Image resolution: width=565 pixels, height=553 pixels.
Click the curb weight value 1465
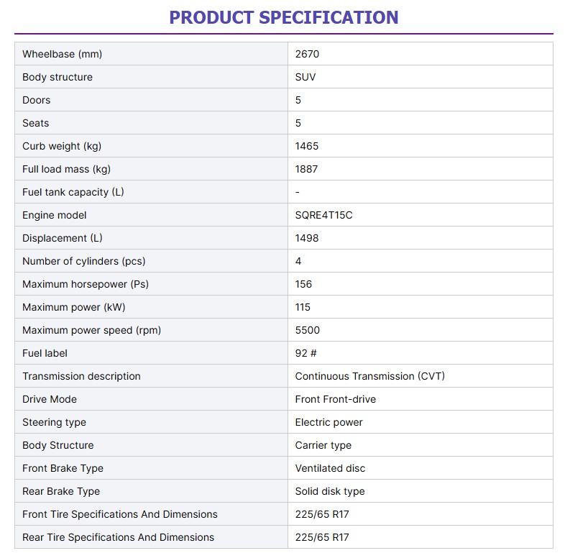point(307,146)
